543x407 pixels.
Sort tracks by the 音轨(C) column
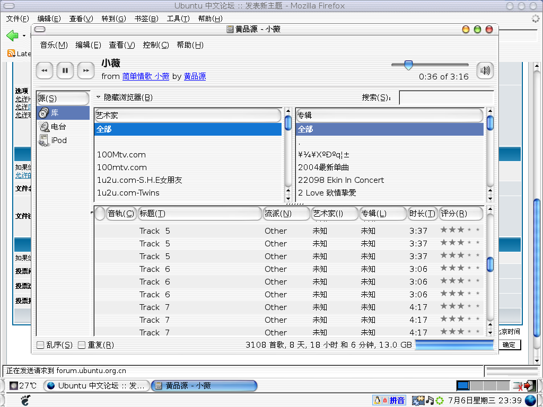pyautogui.click(x=121, y=214)
